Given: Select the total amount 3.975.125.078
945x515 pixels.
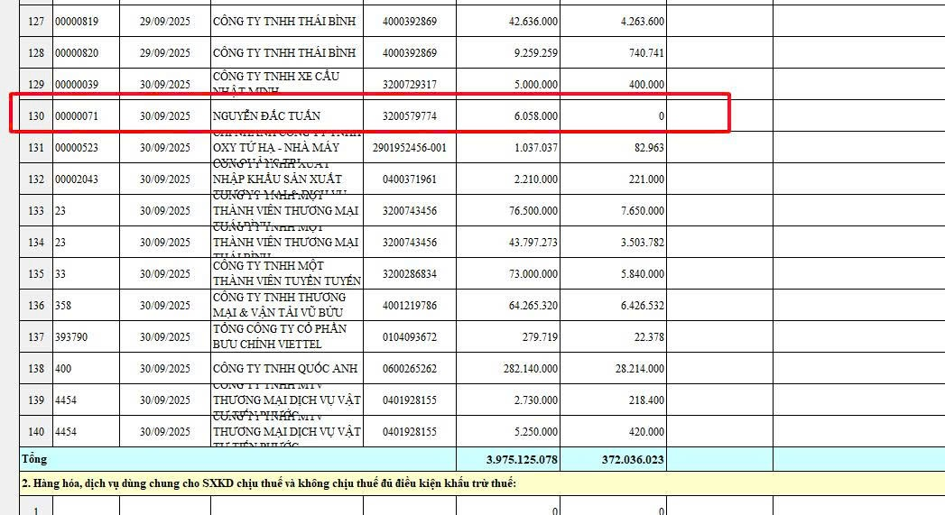Looking at the screenshot, I should click(x=522, y=460).
